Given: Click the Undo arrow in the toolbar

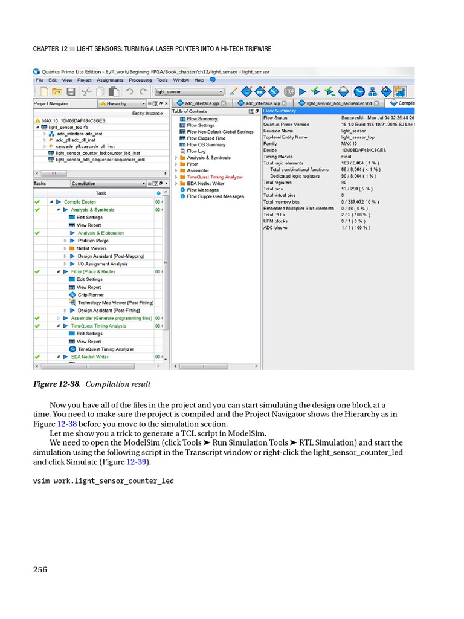Looking at the screenshot, I should [129, 92].
